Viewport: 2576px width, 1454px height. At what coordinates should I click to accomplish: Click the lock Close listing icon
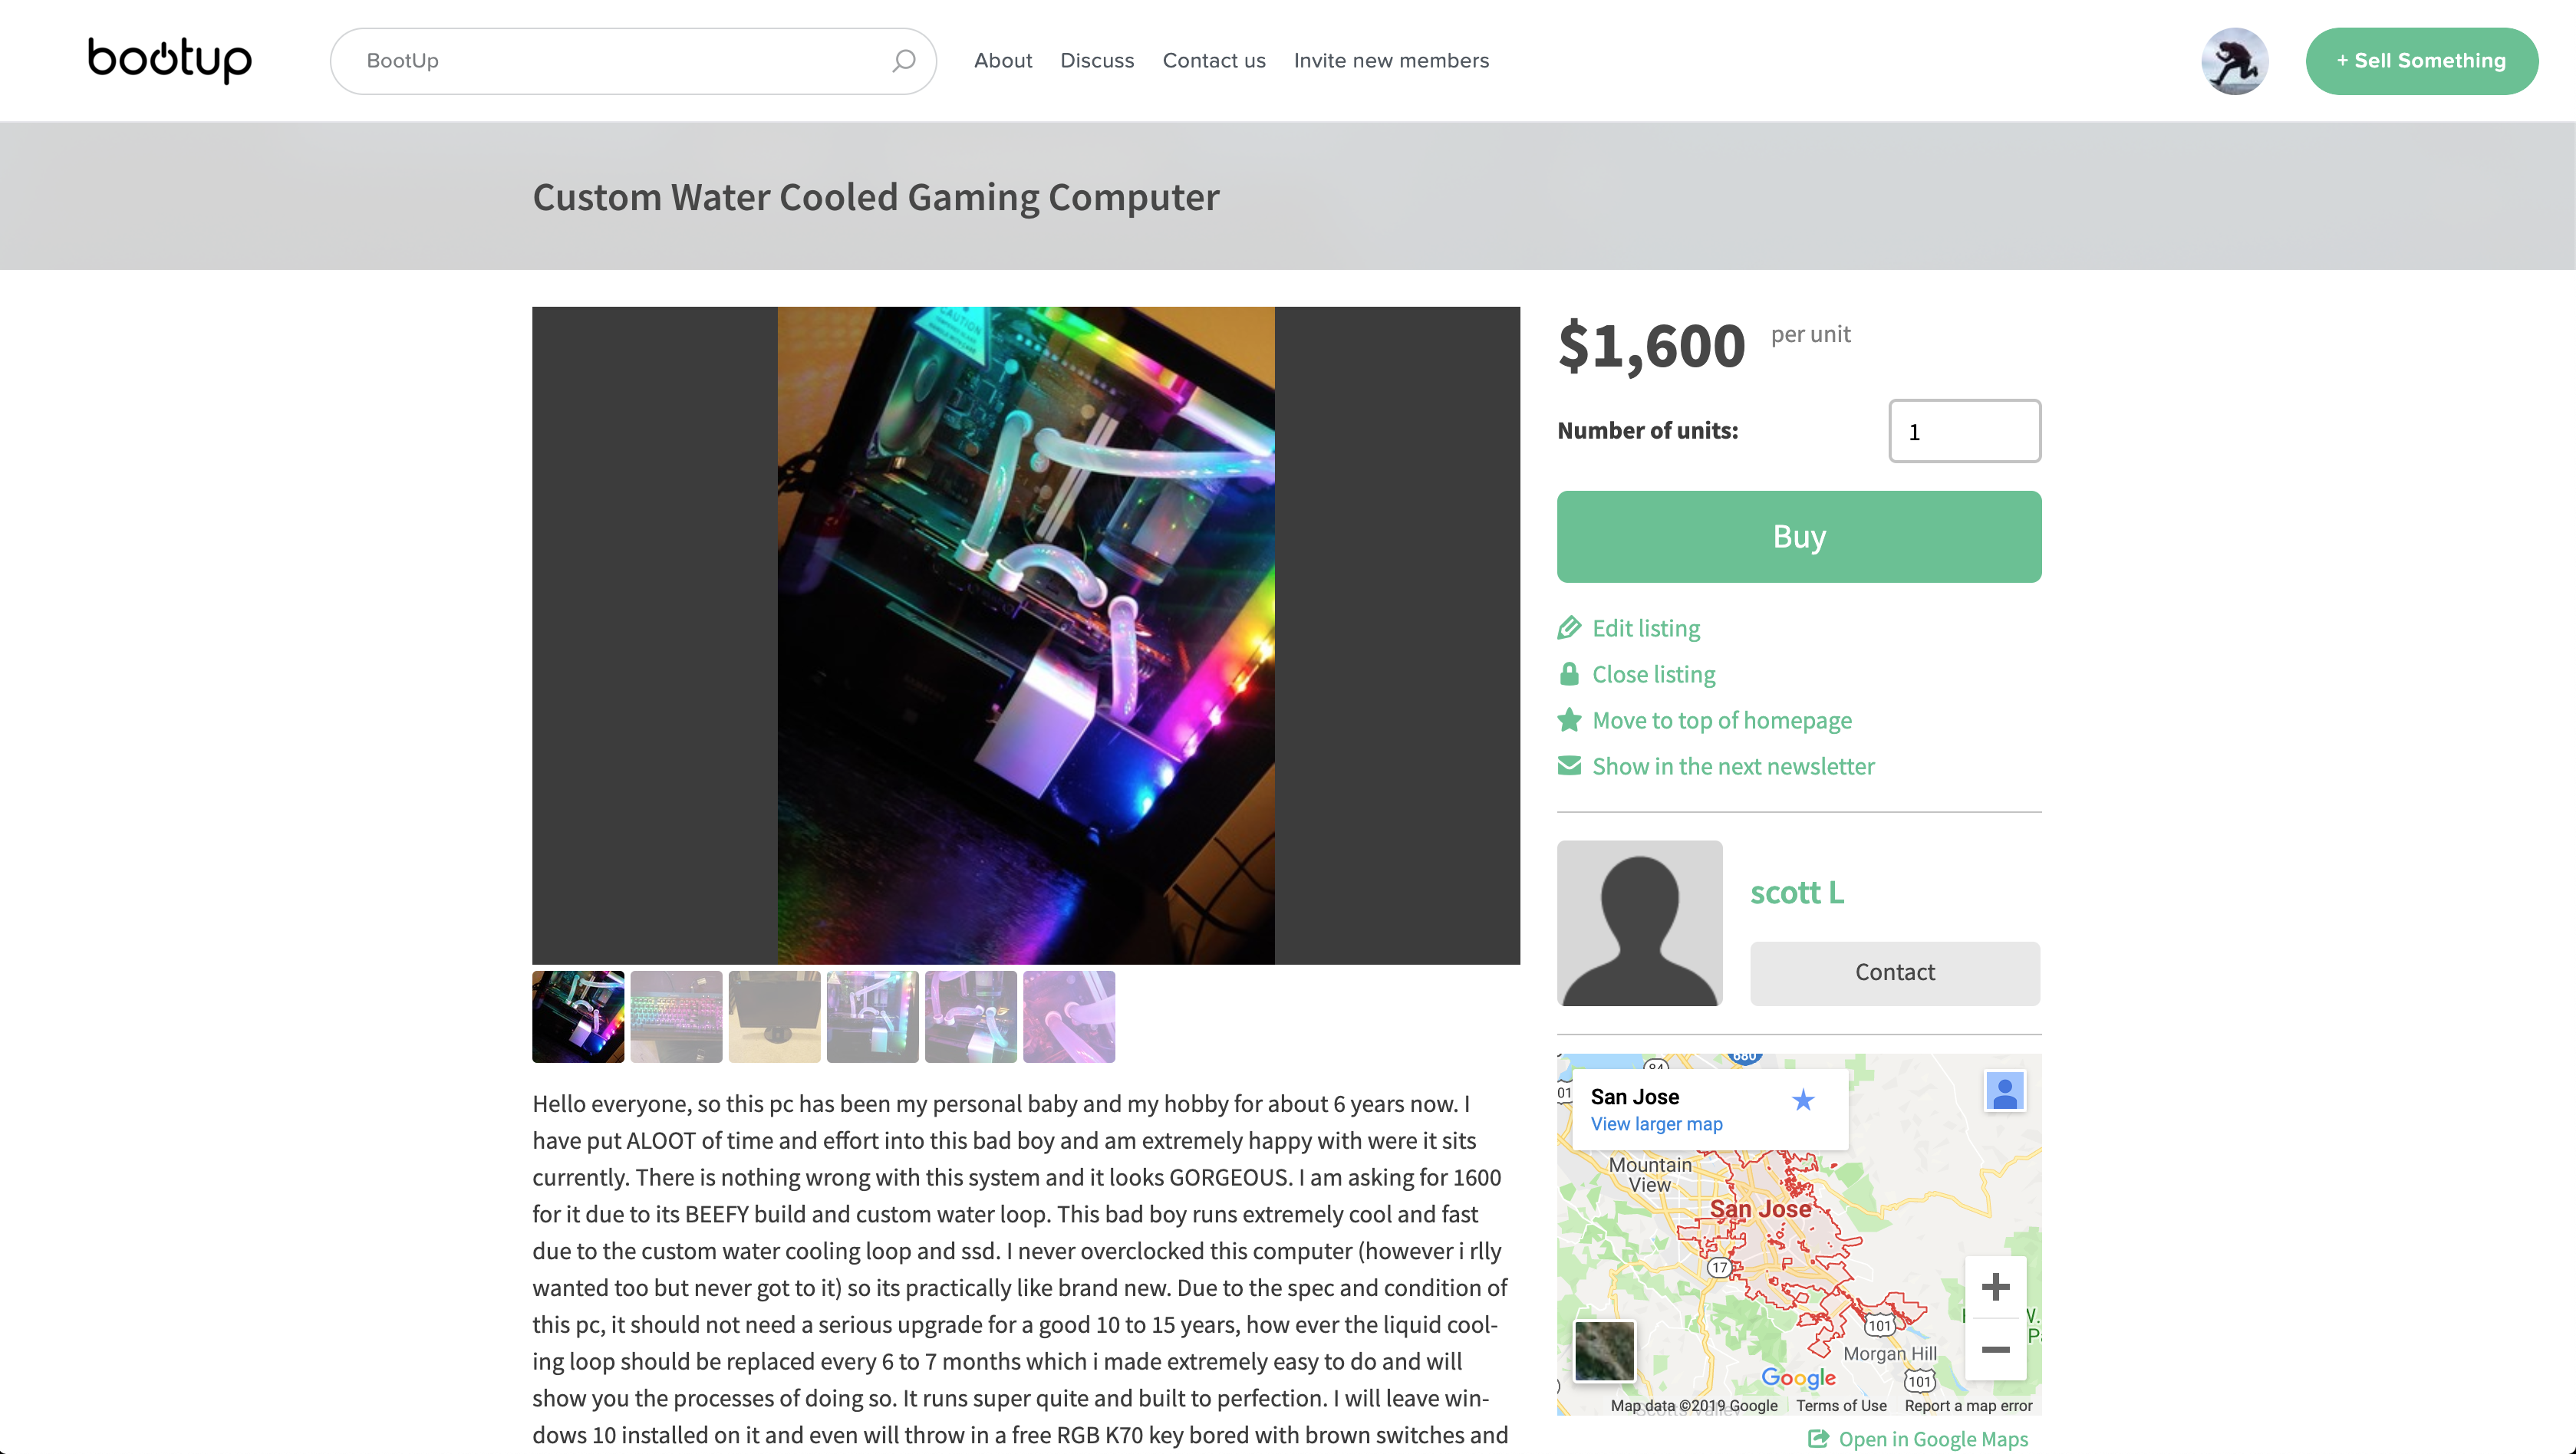(1569, 674)
